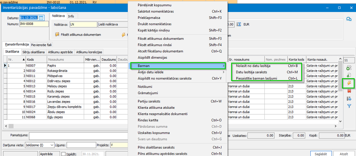Click the insert row icon with green arrow
Image resolution: width=356 pixels, height=156 pixels.
click(x=349, y=76)
